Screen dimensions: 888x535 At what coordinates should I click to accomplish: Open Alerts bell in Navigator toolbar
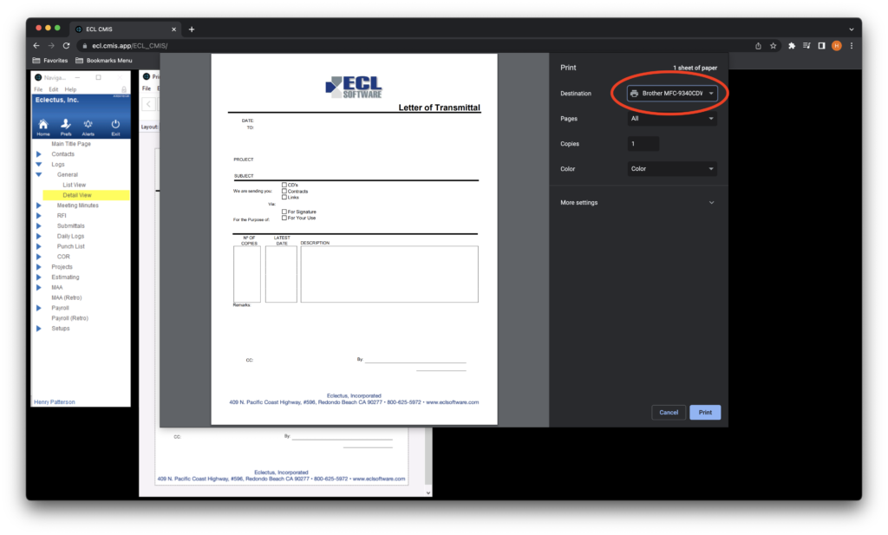pyautogui.click(x=88, y=127)
